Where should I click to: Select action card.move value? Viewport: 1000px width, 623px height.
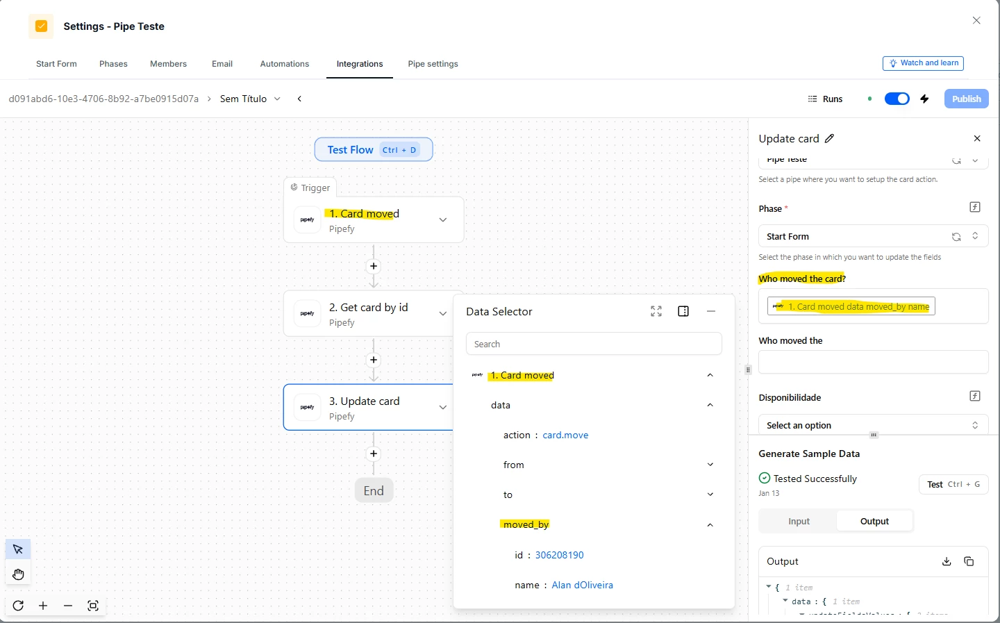565,435
